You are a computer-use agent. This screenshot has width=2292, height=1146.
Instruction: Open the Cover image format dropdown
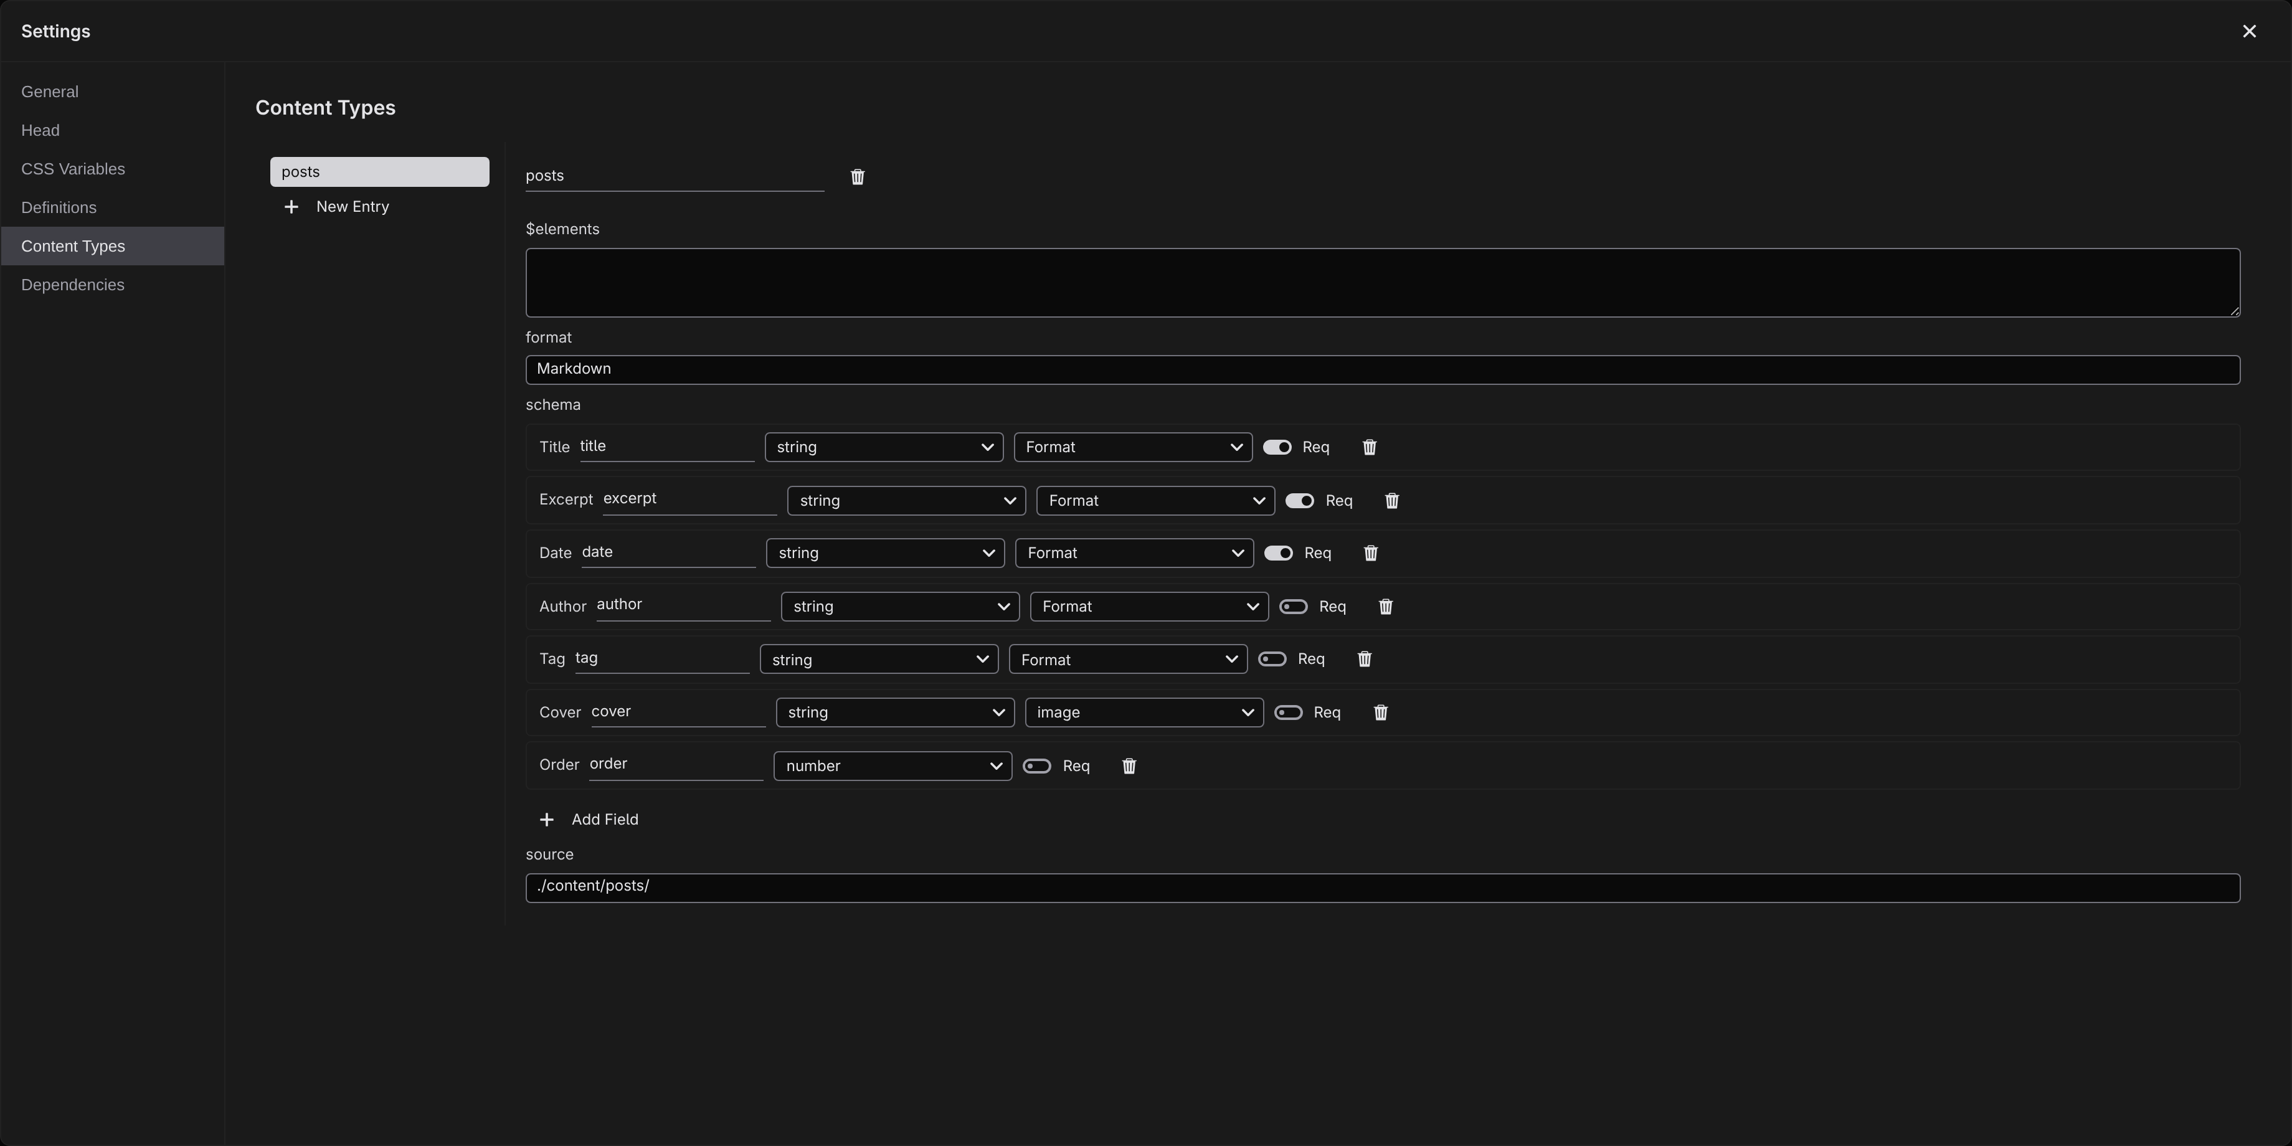1144,713
